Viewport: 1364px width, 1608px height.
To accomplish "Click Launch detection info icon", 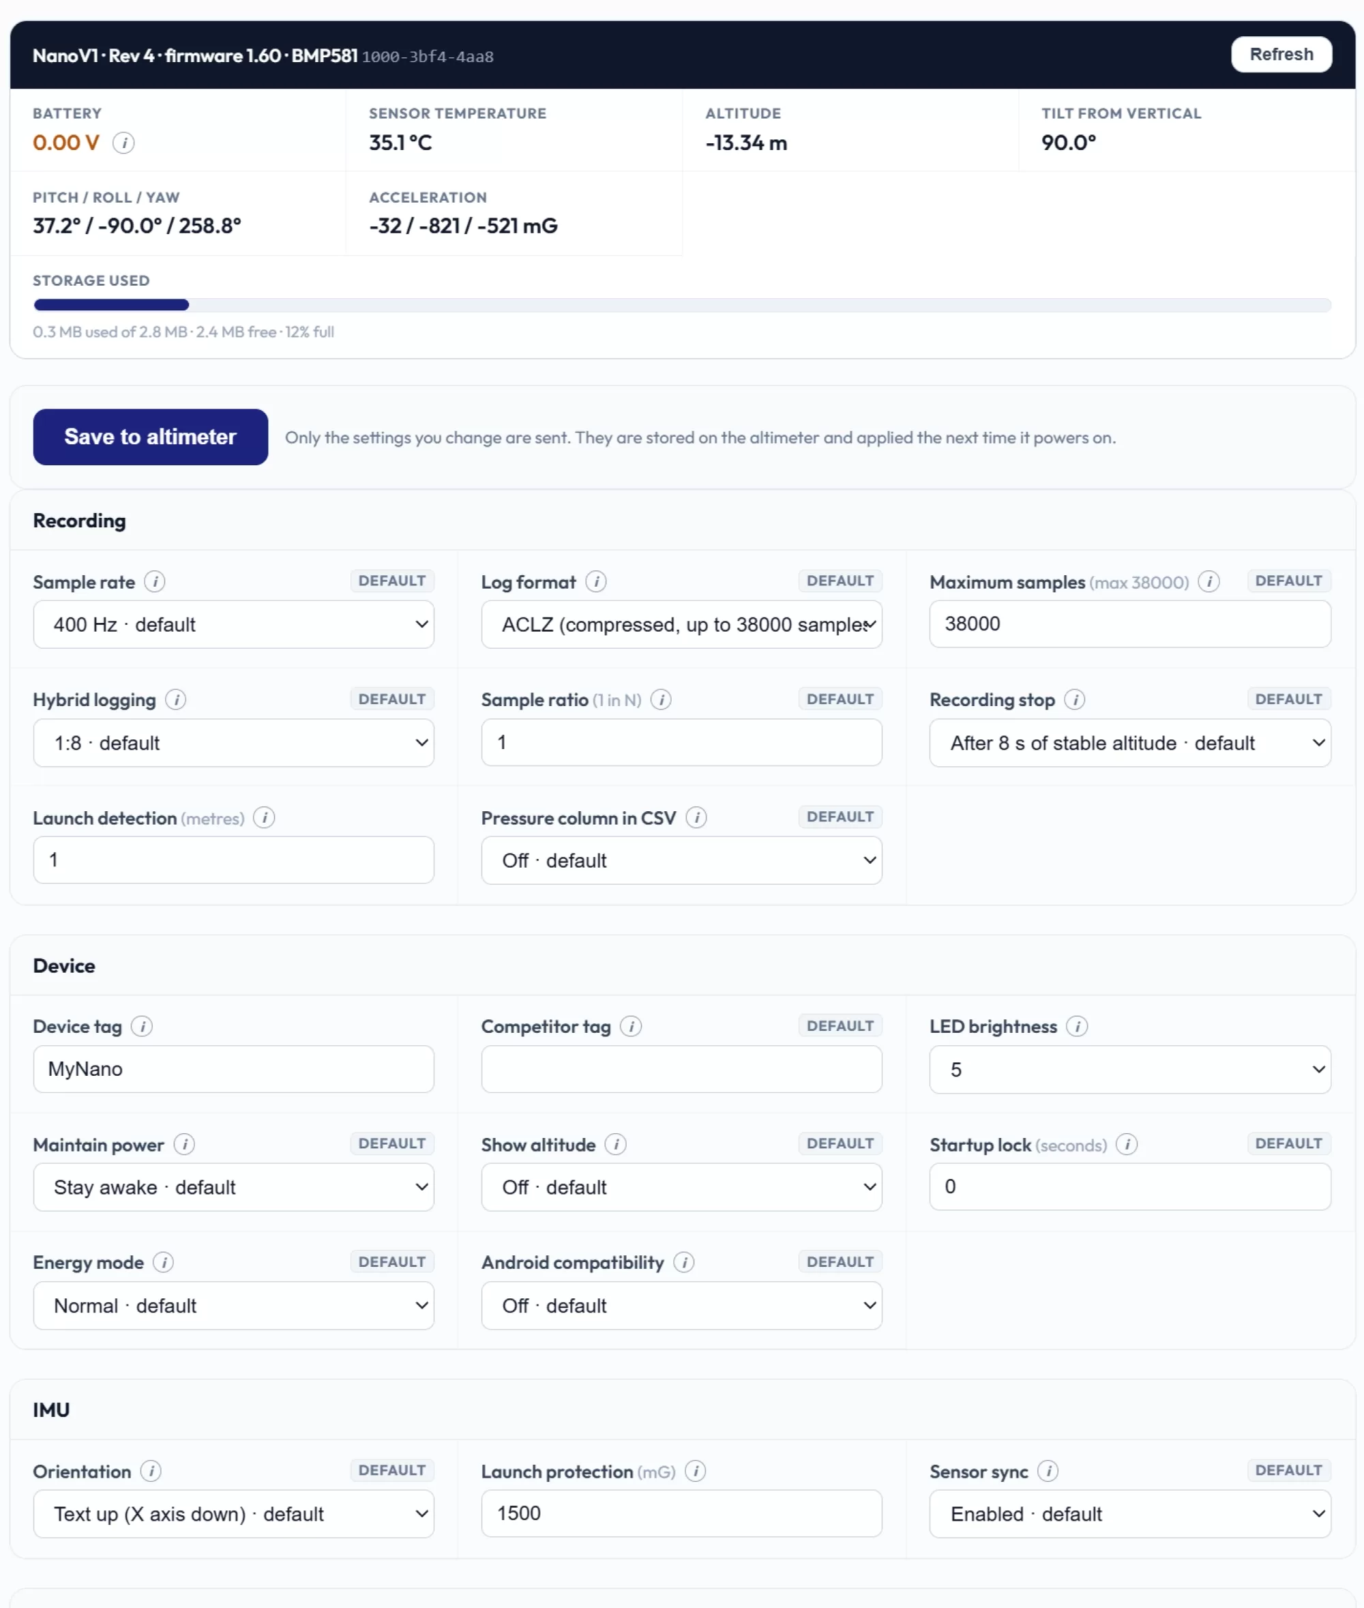I will (264, 817).
